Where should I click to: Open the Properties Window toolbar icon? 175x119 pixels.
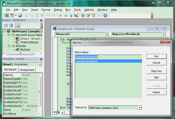[x=88, y=15]
